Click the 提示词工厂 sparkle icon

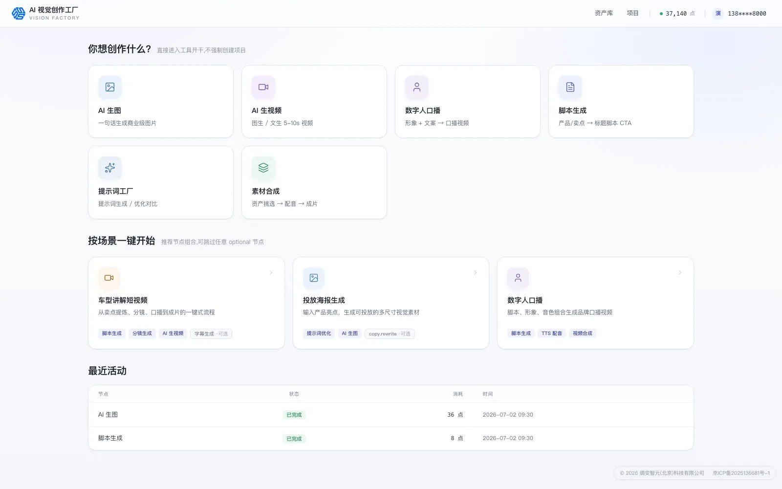point(110,168)
